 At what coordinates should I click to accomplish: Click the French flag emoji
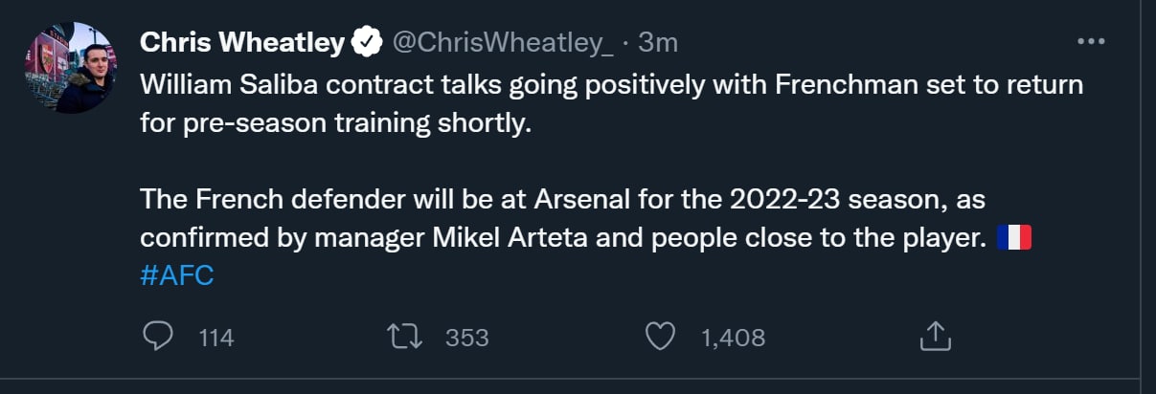[x=1013, y=238]
